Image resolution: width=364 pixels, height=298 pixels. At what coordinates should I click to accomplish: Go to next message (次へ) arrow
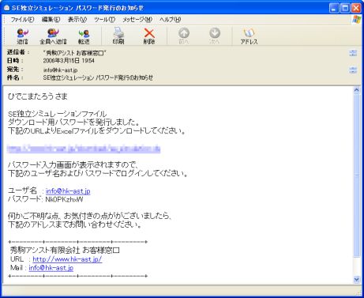coord(215,36)
